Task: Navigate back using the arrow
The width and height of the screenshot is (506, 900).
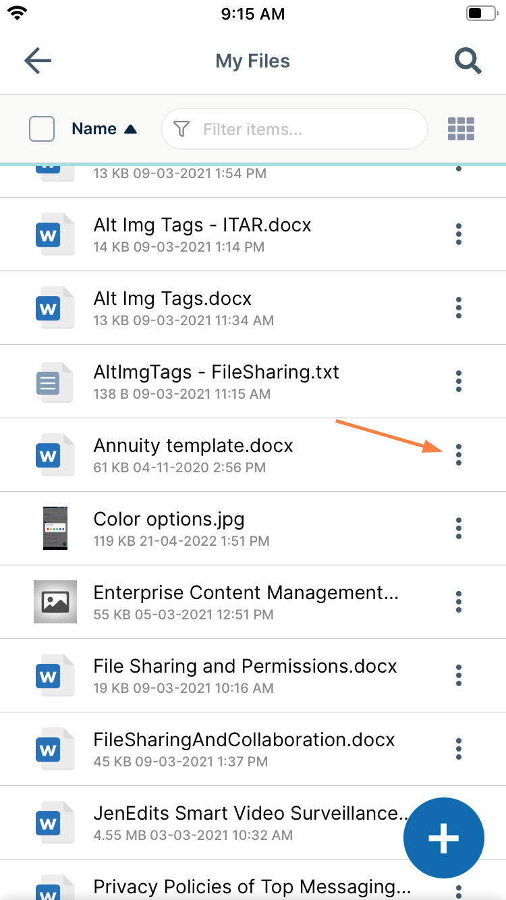Action: pos(37,61)
